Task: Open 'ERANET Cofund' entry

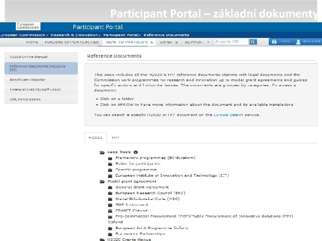Action: (131, 211)
